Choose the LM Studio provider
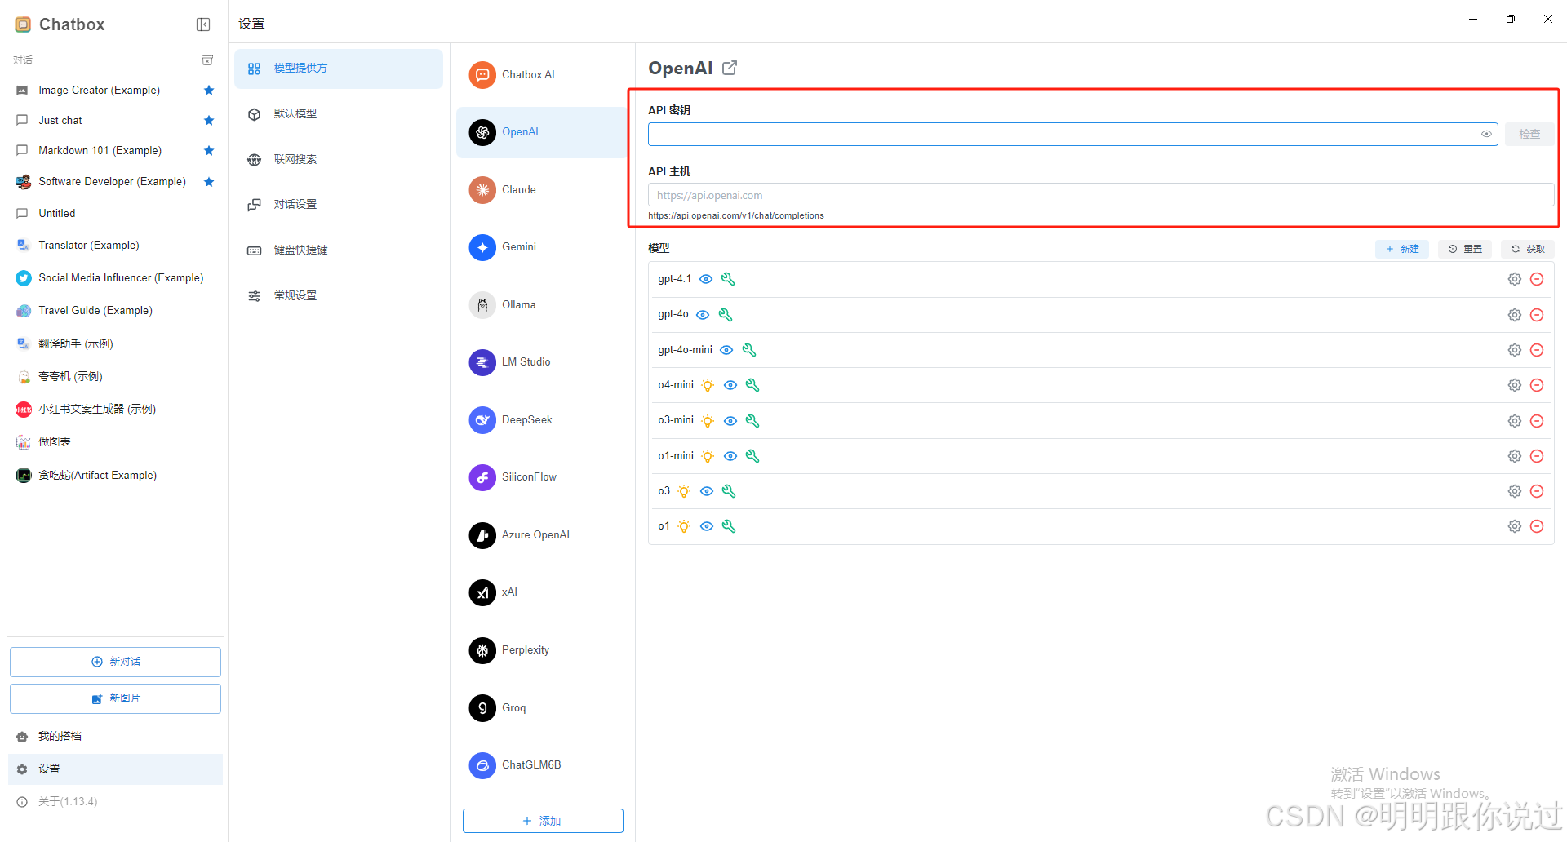 (542, 361)
